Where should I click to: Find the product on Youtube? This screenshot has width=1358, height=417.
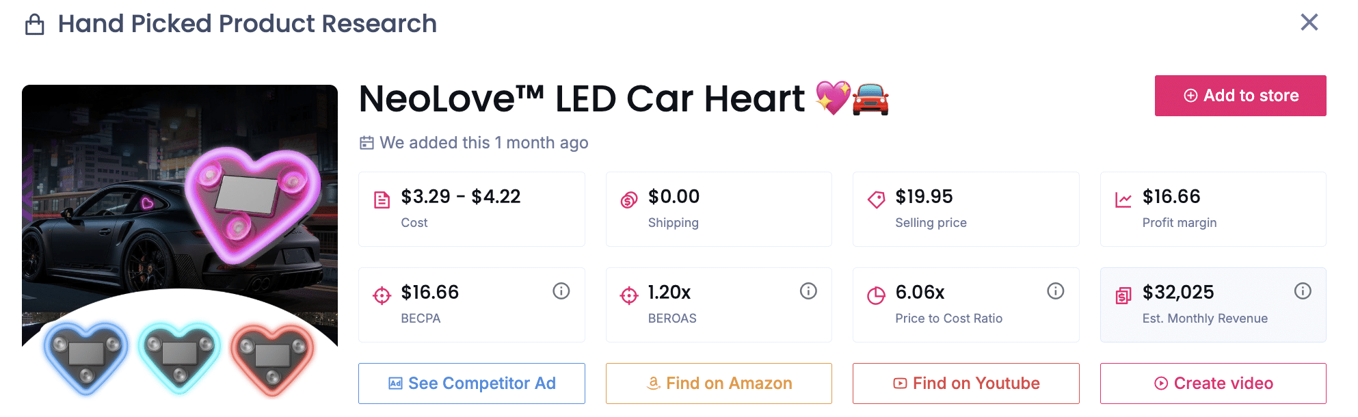[966, 384]
